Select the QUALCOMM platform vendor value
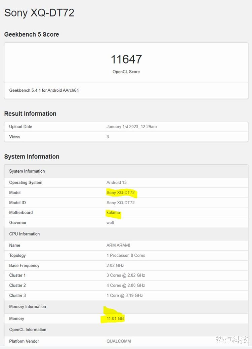This screenshot has width=252, height=349. 119,341
